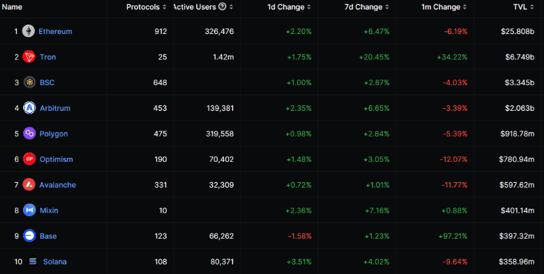544x274 pixels.
Task: Select Optimism TVL value $780.94m
Action: pyautogui.click(x=517, y=160)
